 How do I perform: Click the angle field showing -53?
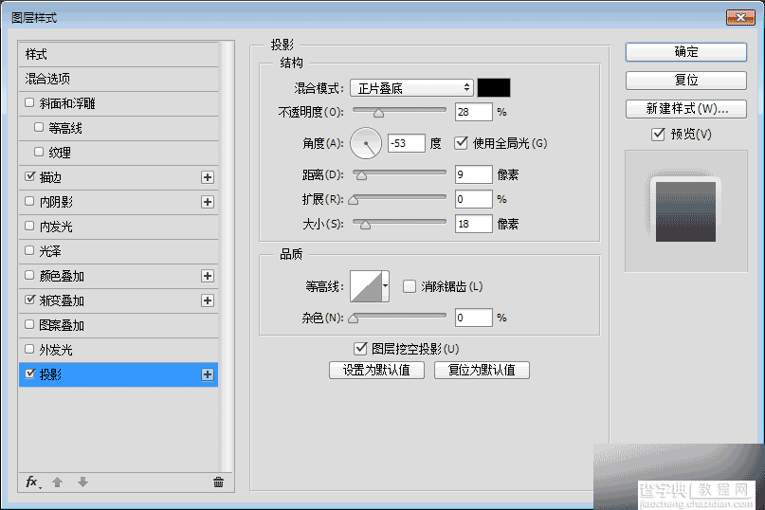[x=406, y=143]
